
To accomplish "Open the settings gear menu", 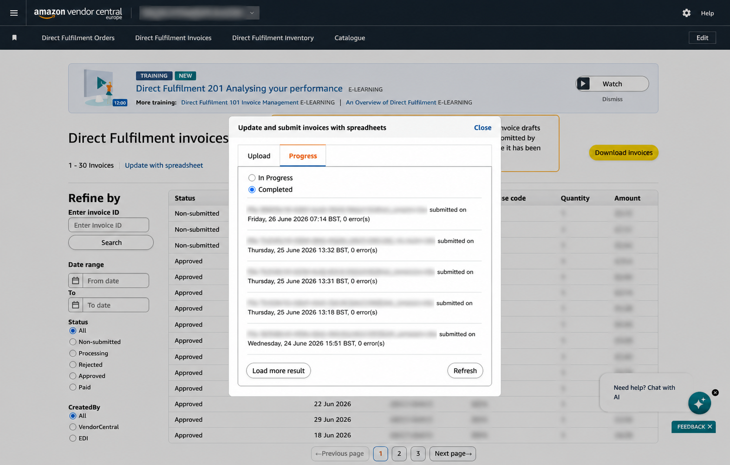I will point(686,13).
